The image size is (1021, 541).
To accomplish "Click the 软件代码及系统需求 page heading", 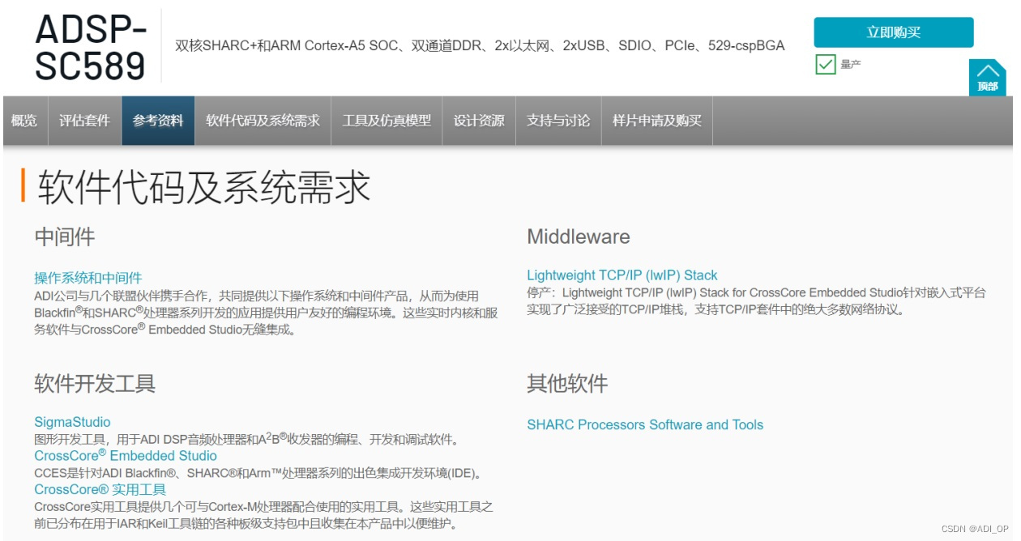I will (x=204, y=186).
